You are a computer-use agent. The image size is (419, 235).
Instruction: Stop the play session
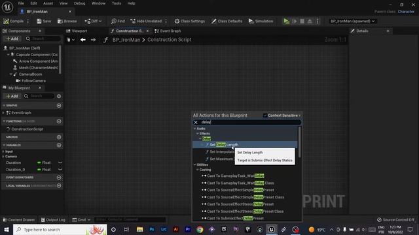pos(302,21)
